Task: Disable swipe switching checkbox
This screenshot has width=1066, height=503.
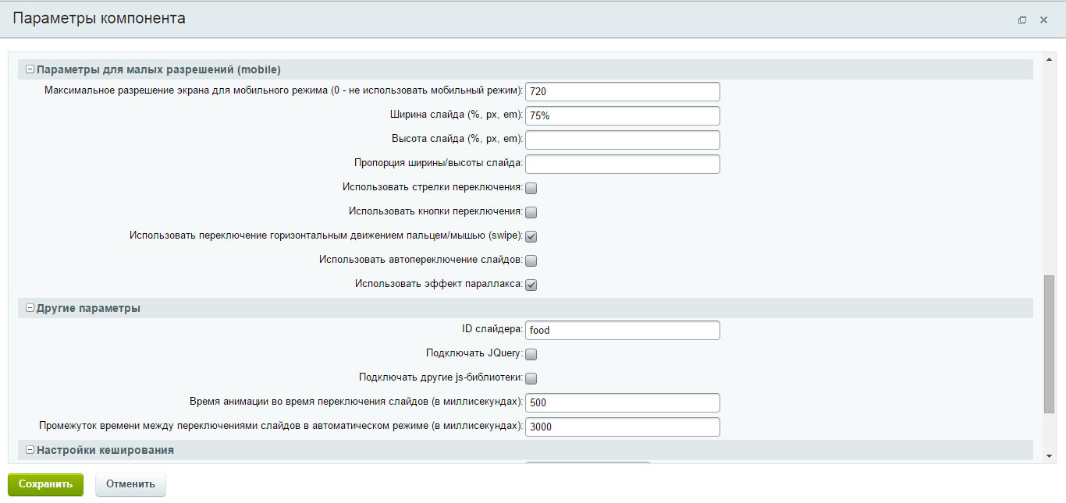Action: point(531,236)
